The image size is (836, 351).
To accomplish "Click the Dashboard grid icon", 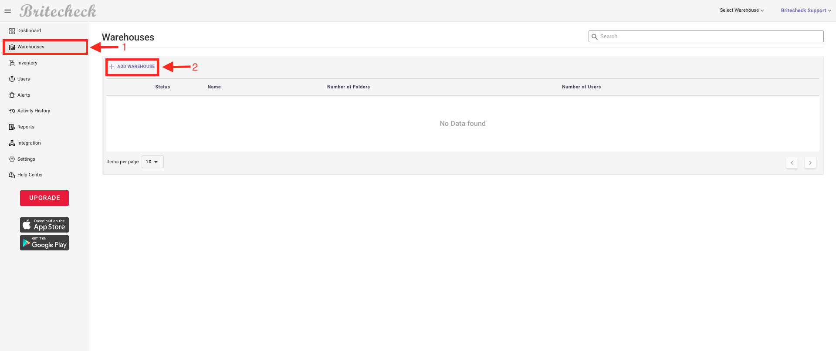I will pos(12,31).
